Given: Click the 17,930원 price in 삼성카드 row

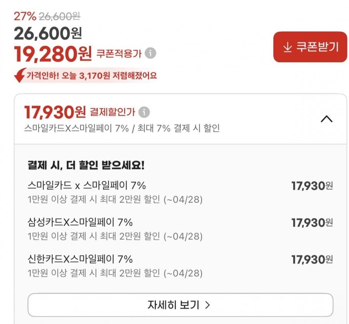Looking at the screenshot, I should pyautogui.click(x=312, y=223).
